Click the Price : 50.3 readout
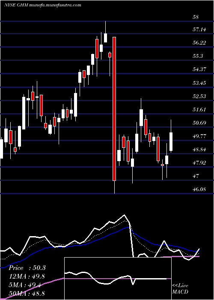 [x=27, y=268]
